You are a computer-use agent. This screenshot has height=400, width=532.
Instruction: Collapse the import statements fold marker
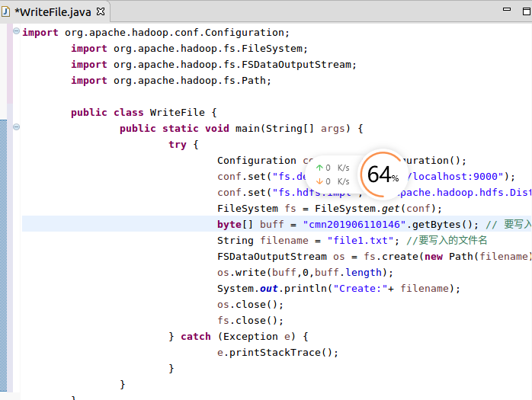[x=16, y=31]
